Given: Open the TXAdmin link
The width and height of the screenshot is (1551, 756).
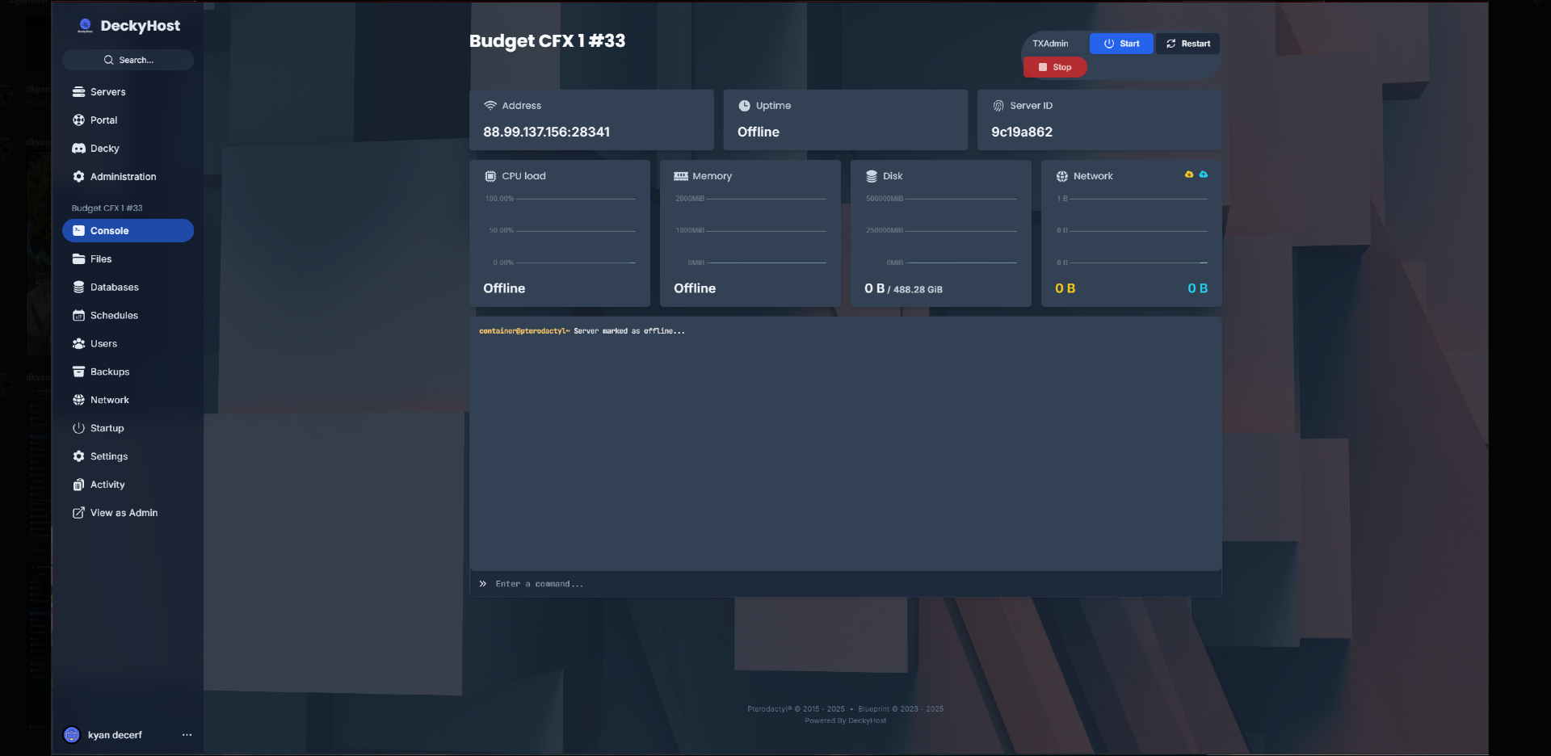Looking at the screenshot, I should click(1050, 44).
